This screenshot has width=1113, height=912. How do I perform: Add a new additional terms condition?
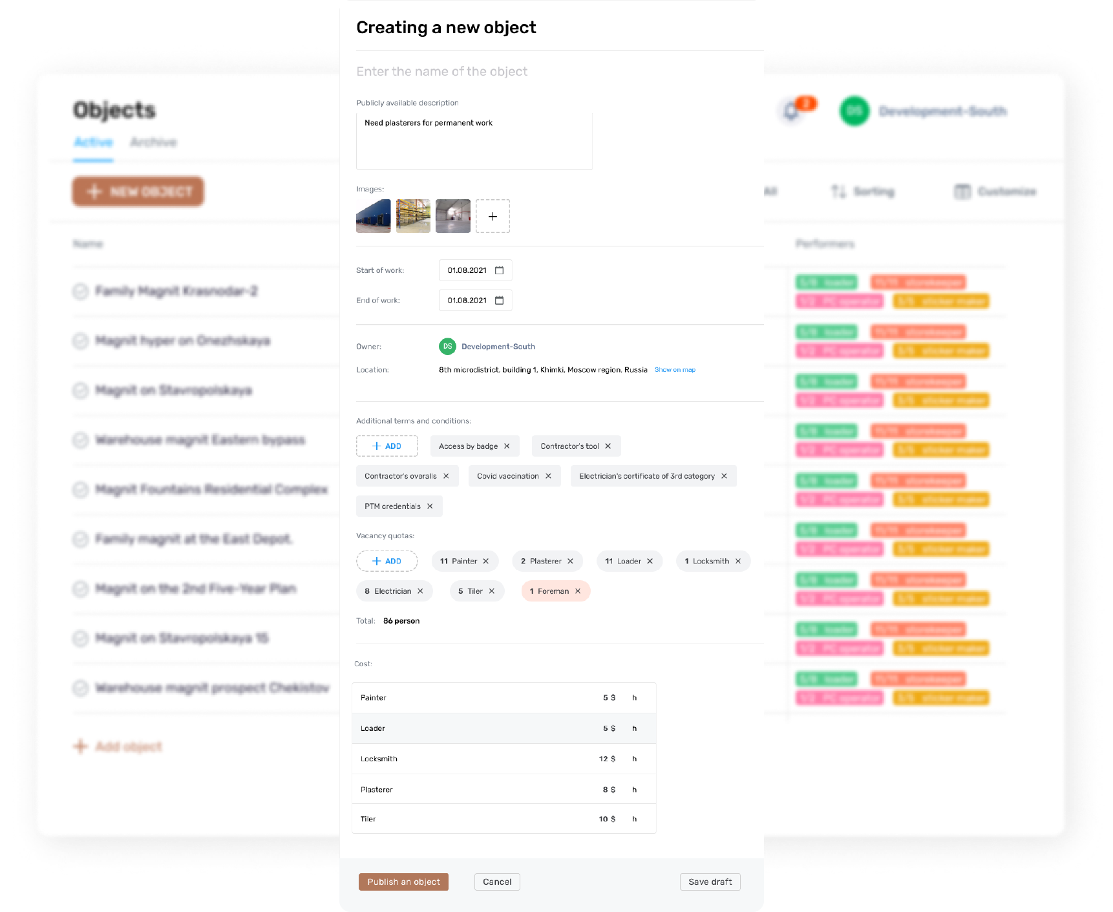click(x=387, y=446)
